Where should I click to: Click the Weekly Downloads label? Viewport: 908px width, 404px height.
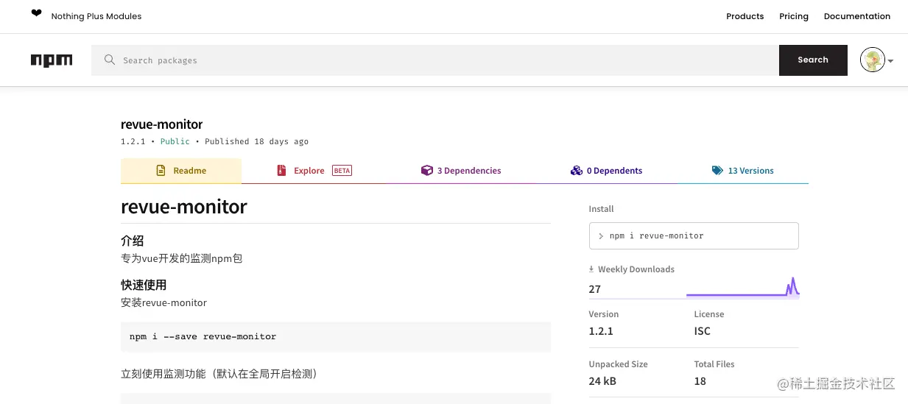pos(636,269)
